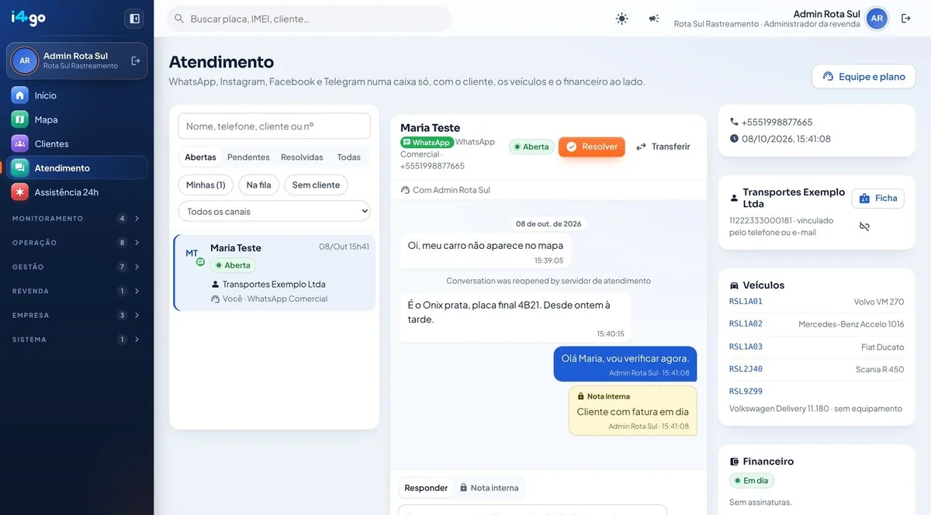Collapse sidebar with panel toggle icon

point(134,19)
